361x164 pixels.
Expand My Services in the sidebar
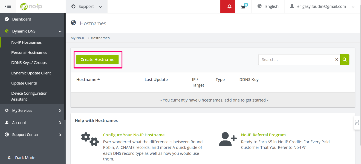(33, 110)
